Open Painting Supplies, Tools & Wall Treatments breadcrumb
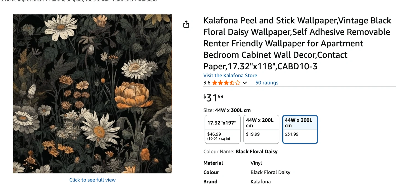Viewport: 399px width, 187px height. [91, 1]
